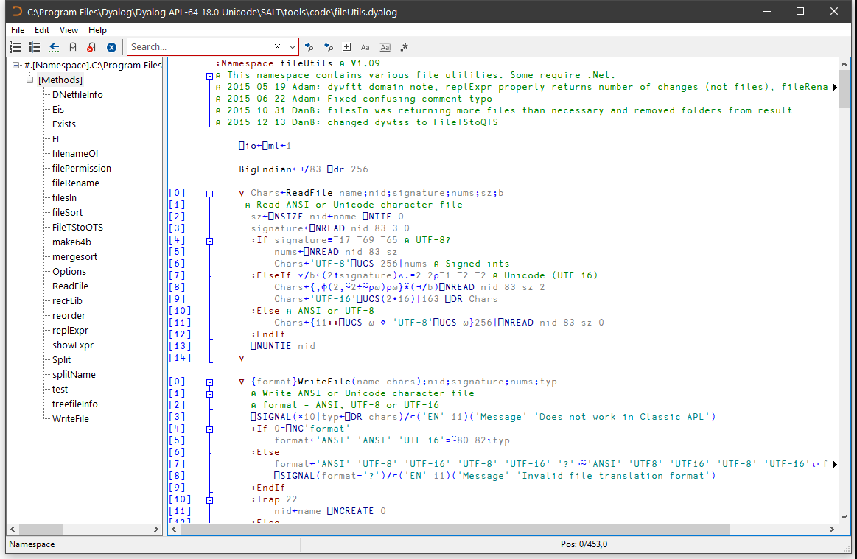Click the green back arrow icon
This screenshot has width=857, height=559.
pos(54,47)
